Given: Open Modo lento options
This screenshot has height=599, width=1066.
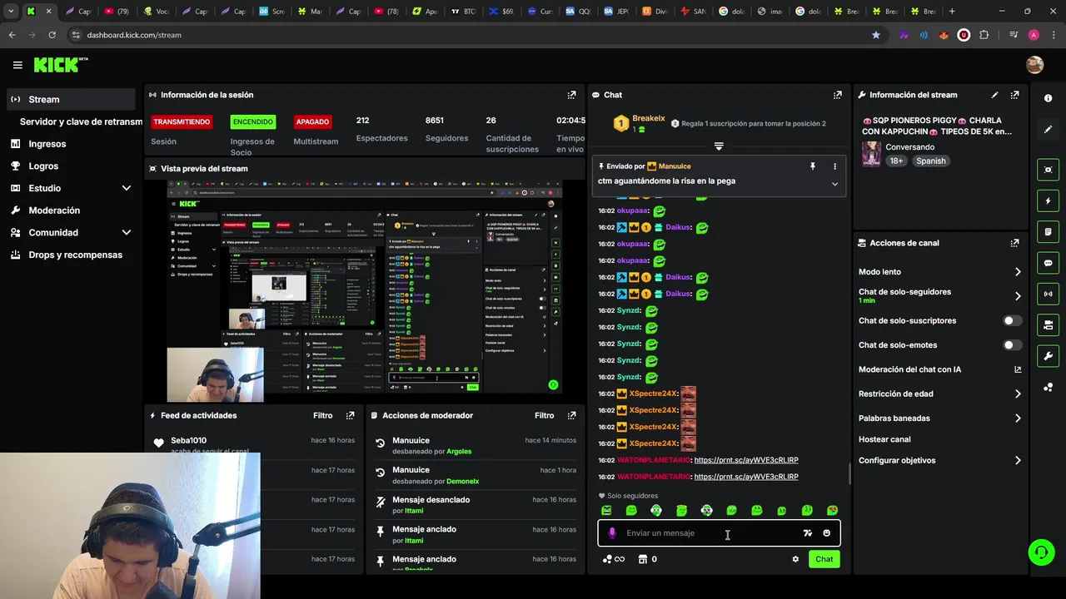Looking at the screenshot, I should tap(939, 272).
